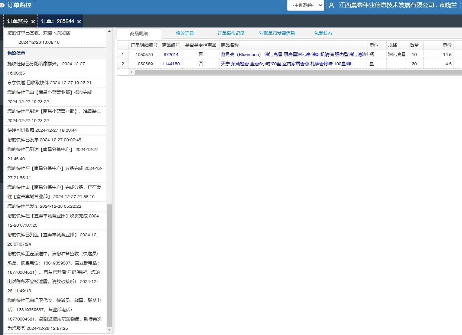The image size is (462, 335).
Task: Click the 商品编号 column header
Action: pos(171,45)
